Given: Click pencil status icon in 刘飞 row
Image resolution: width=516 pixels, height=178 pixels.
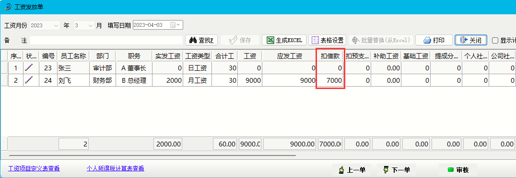Looking at the screenshot, I should (x=30, y=80).
